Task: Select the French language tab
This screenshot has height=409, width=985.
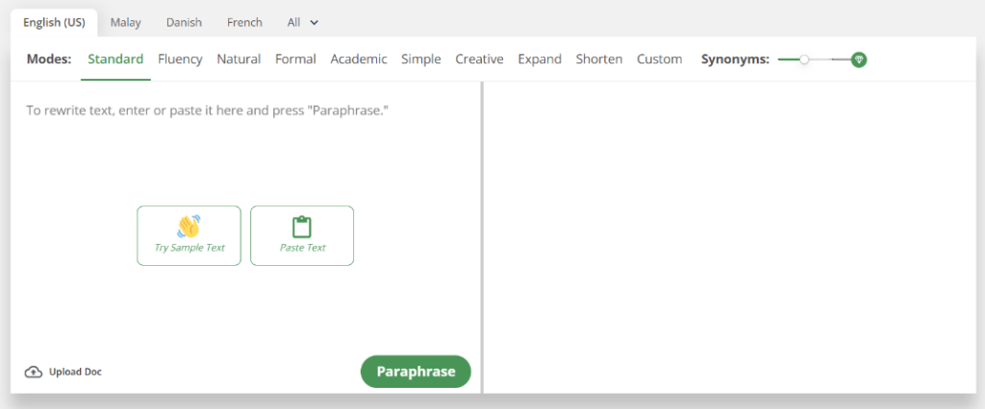Action: (244, 22)
